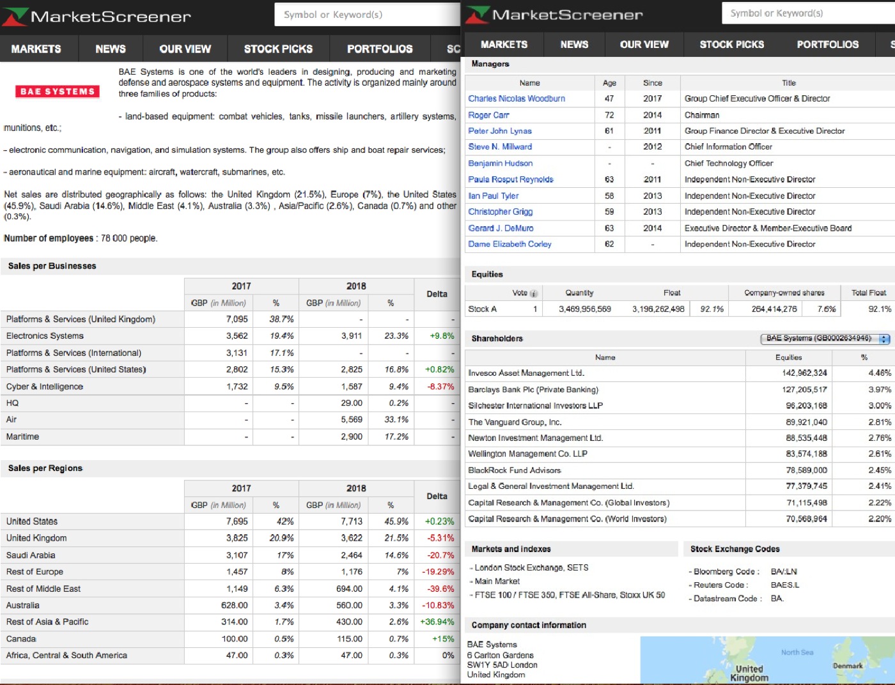Open PORTFOLIOS menu in the right window
The image size is (895, 685).
pos(828,44)
